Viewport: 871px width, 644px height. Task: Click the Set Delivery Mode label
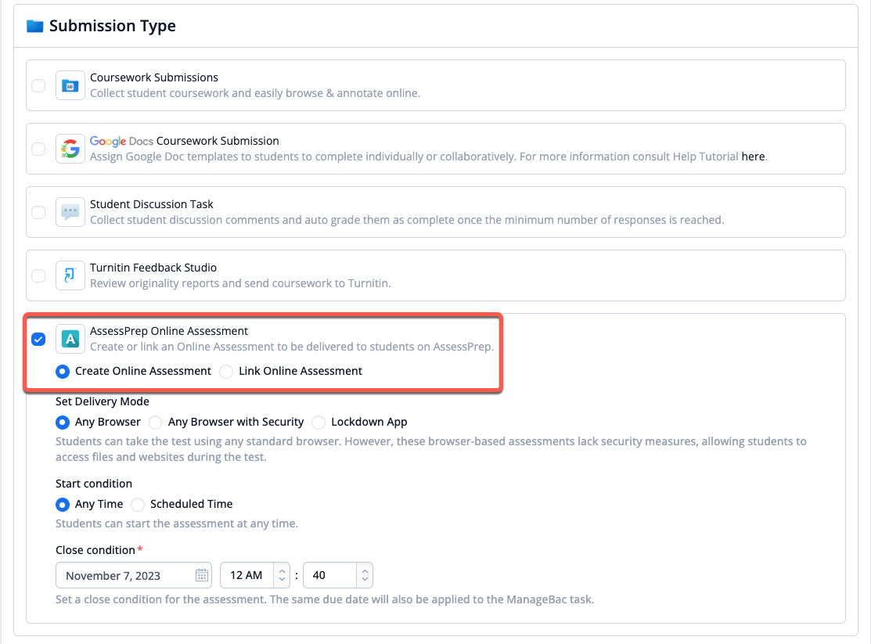[103, 401]
